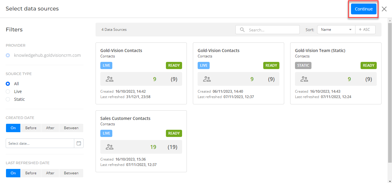Select Gold-Vision Contacts card created 16/10/2023, 14:42
The width and height of the screenshot is (392, 183).
pos(141,73)
